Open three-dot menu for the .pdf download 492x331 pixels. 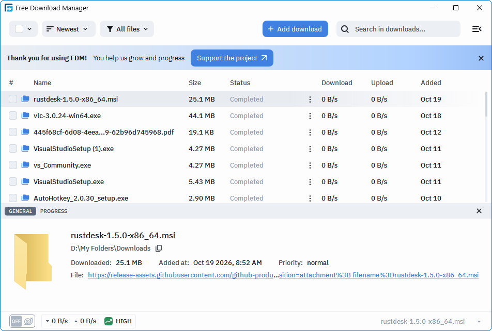coord(310,133)
